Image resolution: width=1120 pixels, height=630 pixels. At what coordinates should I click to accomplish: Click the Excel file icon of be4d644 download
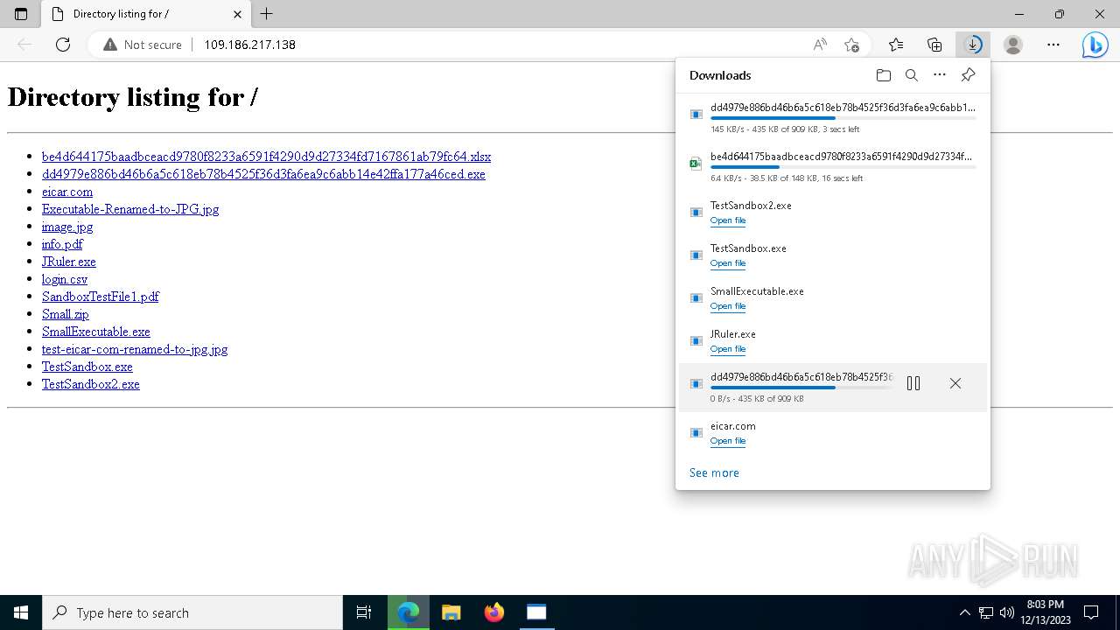[x=696, y=163]
